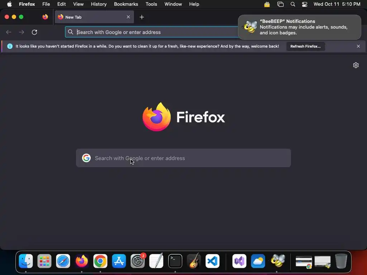
Task: Click the BeeBEEP menu bar status icon
Action: (267, 4)
